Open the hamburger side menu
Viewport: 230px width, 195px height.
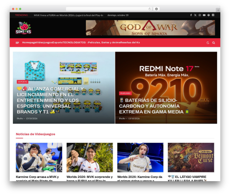click(17, 43)
